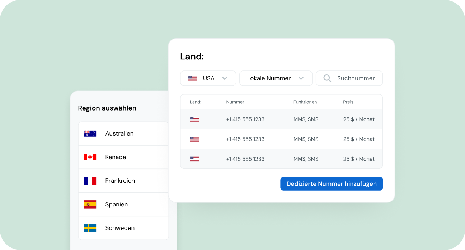Click the Swedish flag icon

(x=90, y=228)
